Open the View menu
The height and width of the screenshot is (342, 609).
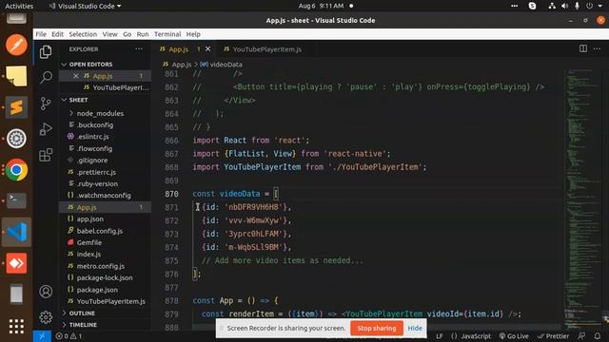click(x=110, y=34)
